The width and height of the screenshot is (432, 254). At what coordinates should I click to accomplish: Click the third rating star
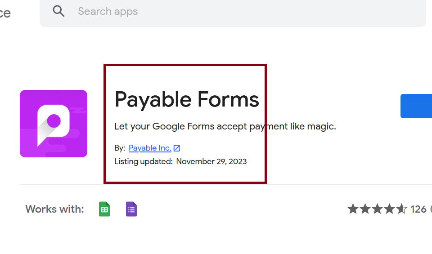coord(378,209)
